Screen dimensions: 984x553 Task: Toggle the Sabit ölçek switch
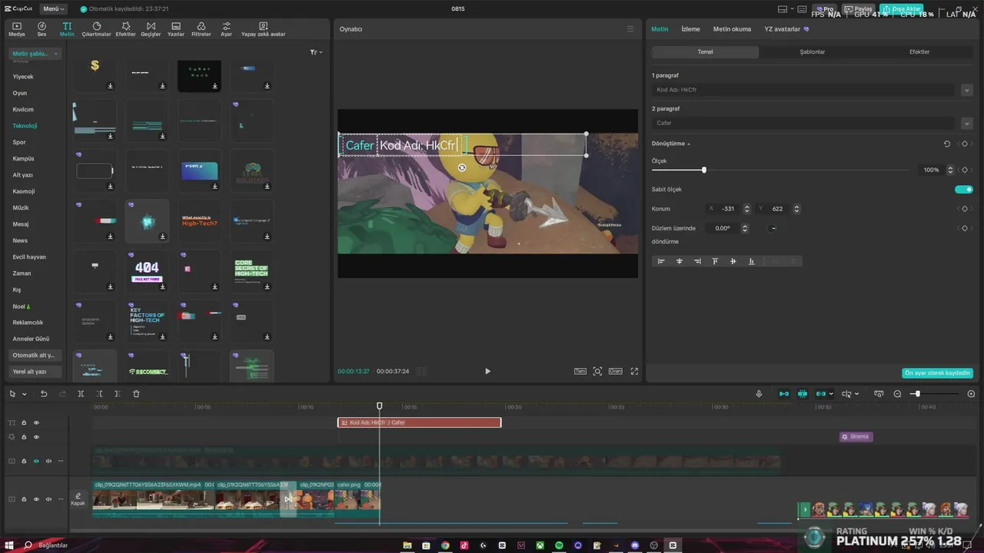(x=963, y=190)
